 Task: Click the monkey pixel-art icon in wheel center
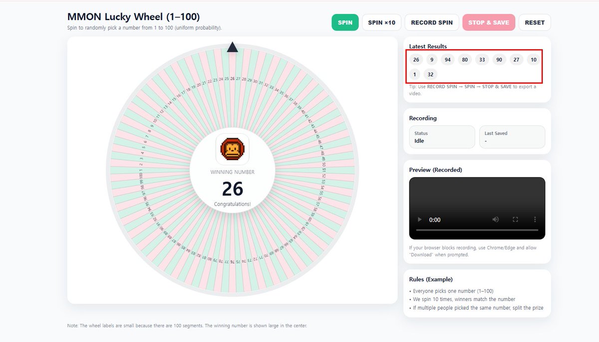232,148
